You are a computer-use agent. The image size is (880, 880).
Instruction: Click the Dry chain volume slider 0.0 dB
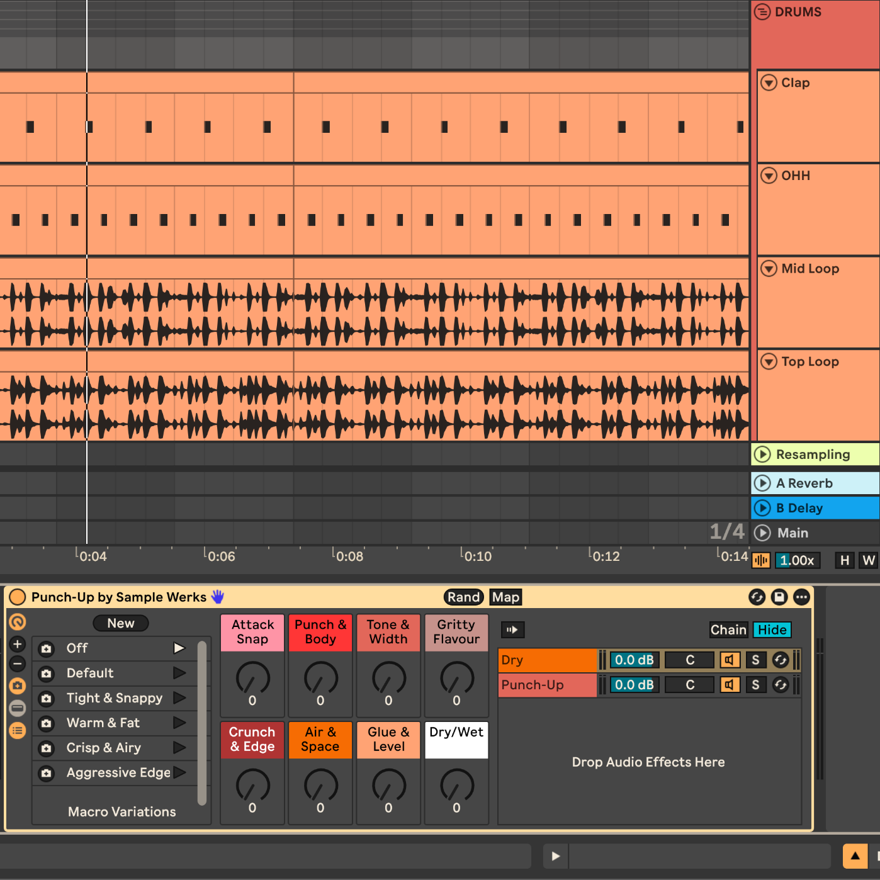click(635, 660)
